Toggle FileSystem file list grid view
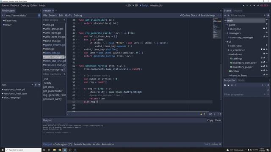 coord(39,85)
